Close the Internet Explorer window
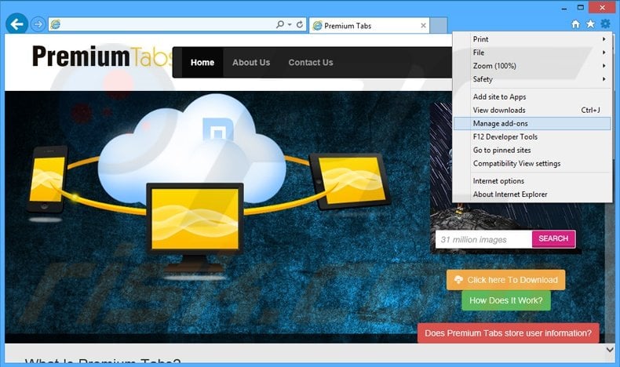The image size is (620, 367). [602, 8]
